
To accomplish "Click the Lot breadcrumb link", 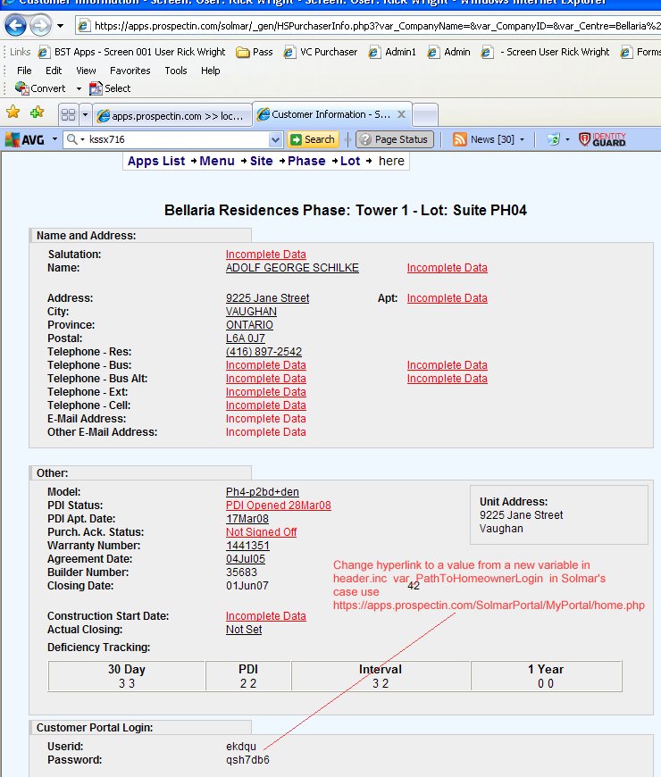I will (x=350, y=161).
